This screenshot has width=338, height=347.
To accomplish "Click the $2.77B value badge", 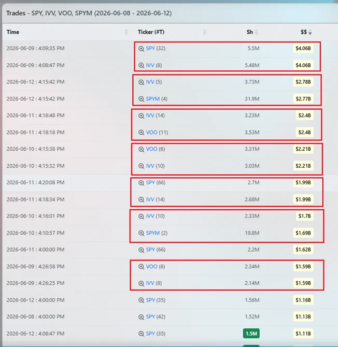I will point(303,99).
